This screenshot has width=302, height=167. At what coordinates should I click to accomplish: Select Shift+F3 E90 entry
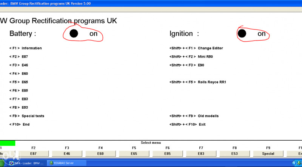(x=187, y=65)
